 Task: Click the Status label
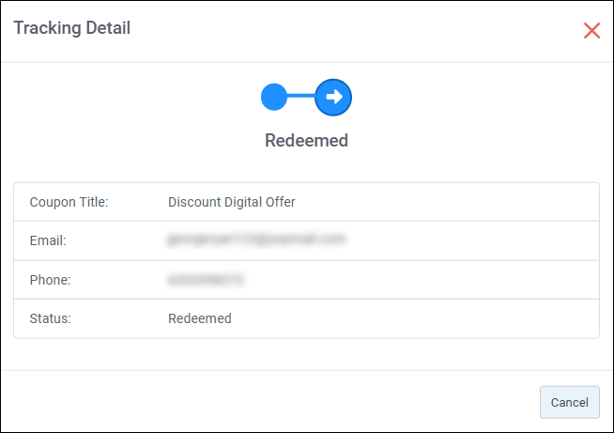tap(51, 318)
